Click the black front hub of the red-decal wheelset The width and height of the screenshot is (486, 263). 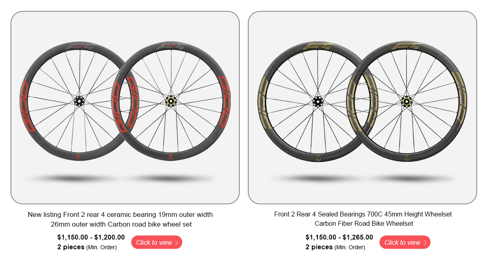(x=79, y=101)
